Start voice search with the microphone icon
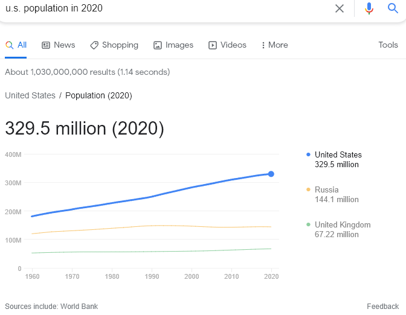406x315 pixels. 369,8
